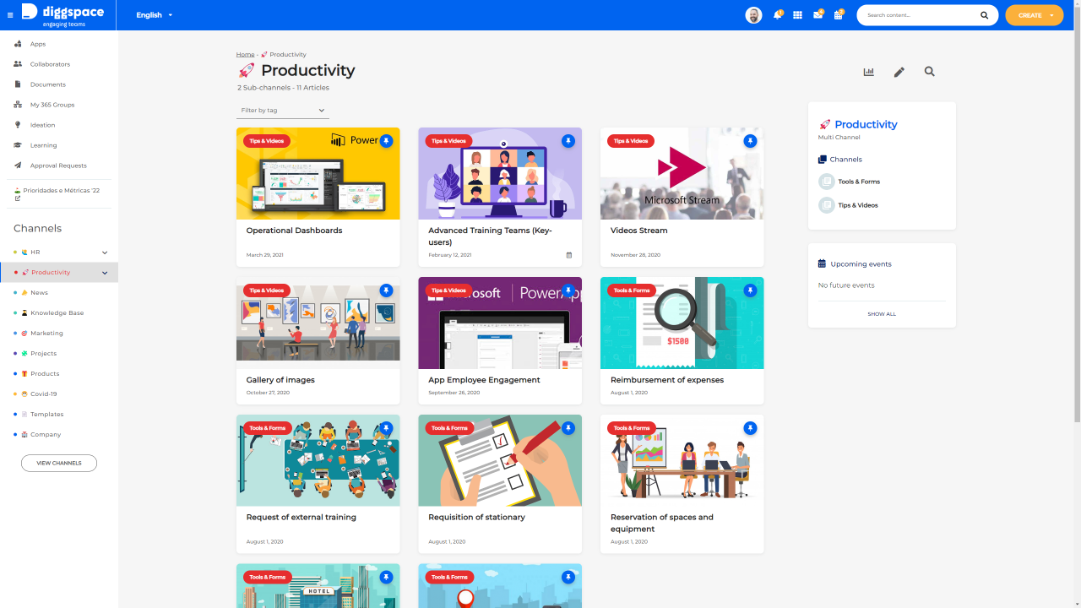Open Reimbursement of expenses article title
Image resolution: width=1081 pixels, height=608 pixels.
[x=667, y=380]
